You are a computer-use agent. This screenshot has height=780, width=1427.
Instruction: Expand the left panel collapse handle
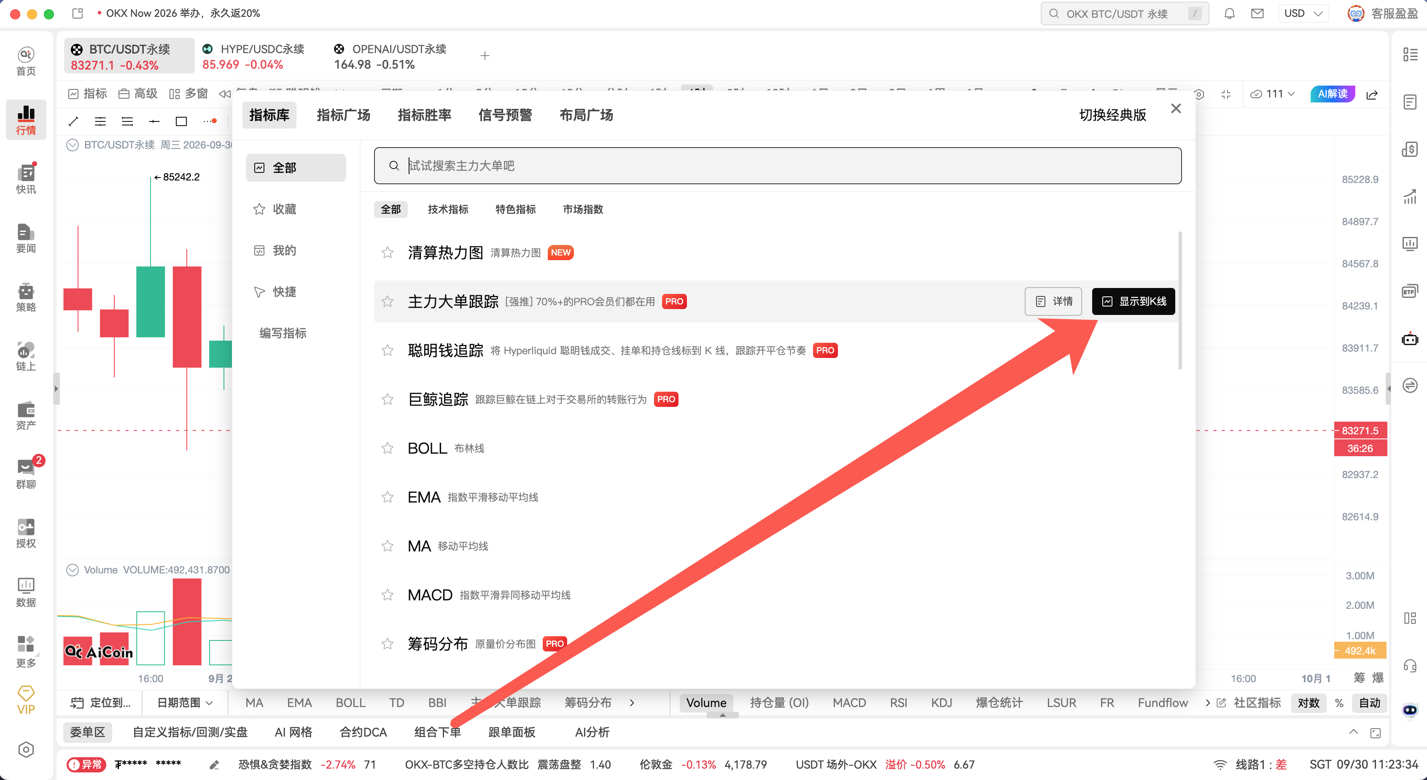(x=56, y=389)
